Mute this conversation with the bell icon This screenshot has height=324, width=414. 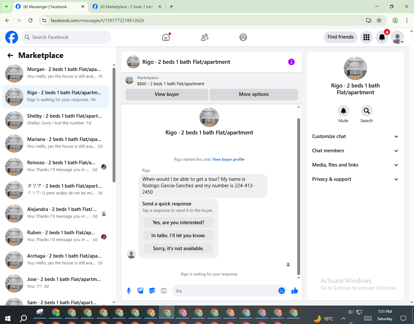click(343, 111)
